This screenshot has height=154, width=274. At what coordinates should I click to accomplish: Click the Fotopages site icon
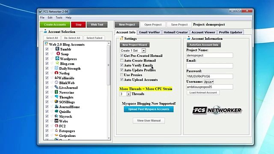[57, 130]
